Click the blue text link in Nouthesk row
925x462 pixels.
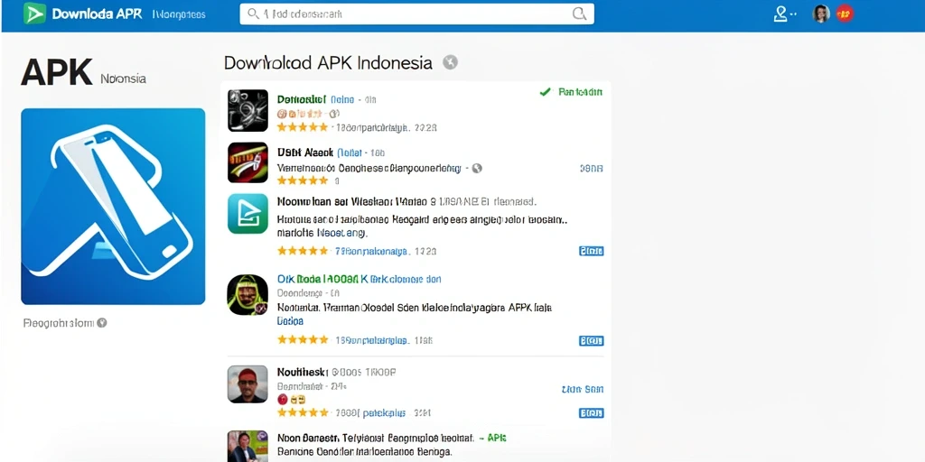coord(583,390)
